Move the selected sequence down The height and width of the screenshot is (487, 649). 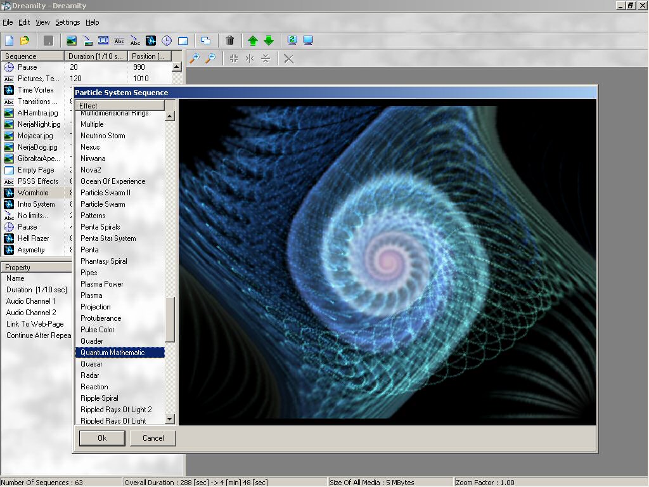click(268, 40)
